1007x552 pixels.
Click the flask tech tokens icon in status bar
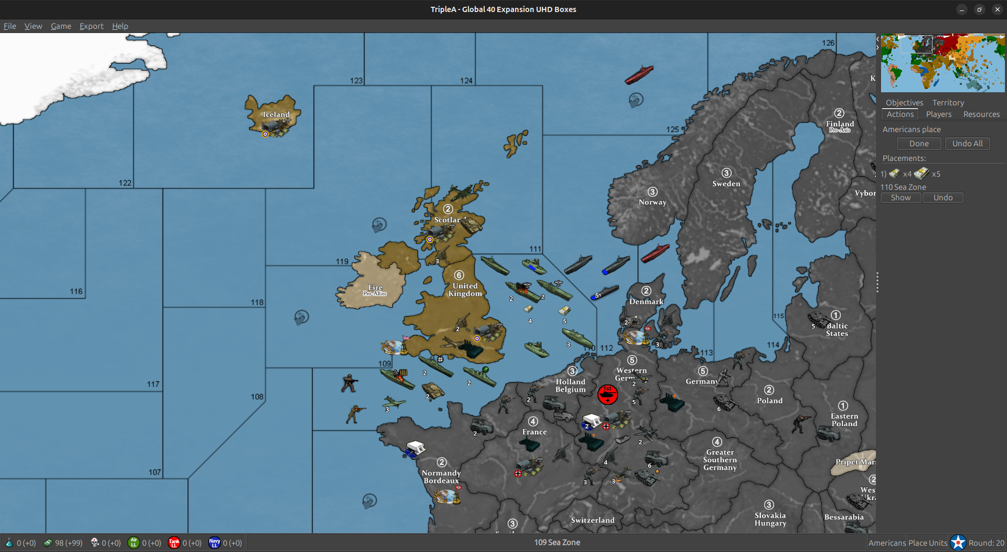click(x=8, y=543)
